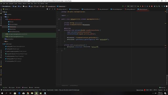Image resolution: width=168 pixels, height=95 pixels.
Task: Open the Event Log
Action: [162, 88]
